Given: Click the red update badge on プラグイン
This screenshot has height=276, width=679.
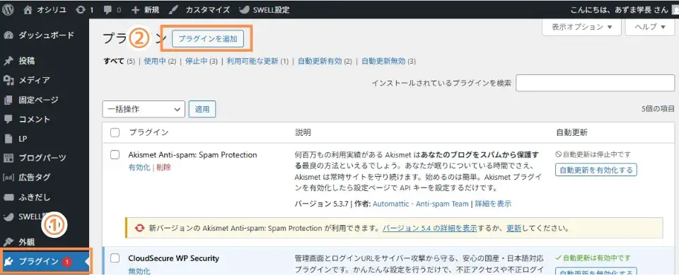Looking at the screenshot, I should click(x=66, y=261).
